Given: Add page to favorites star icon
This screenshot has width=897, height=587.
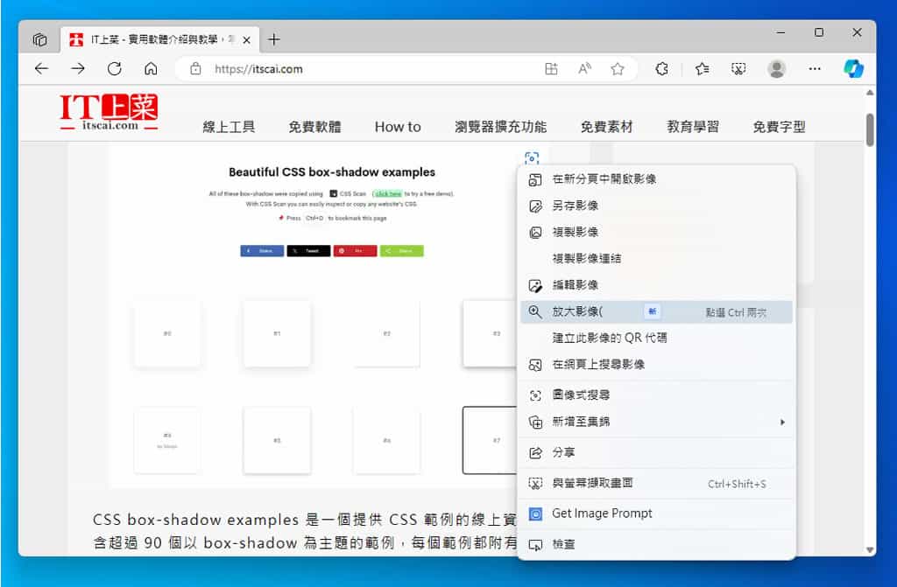Looking at the screenshot, I should click(618, 69).
